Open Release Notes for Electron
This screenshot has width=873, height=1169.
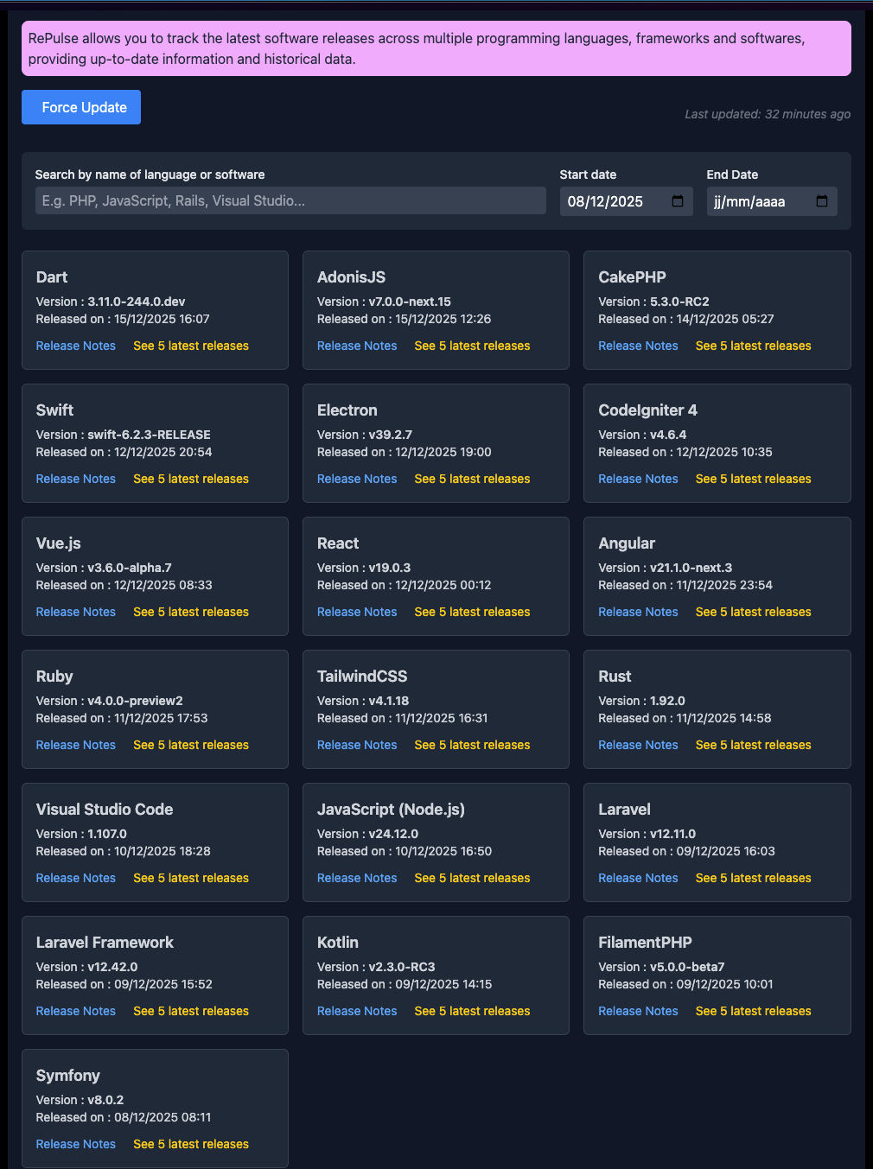tap(357, 479)
